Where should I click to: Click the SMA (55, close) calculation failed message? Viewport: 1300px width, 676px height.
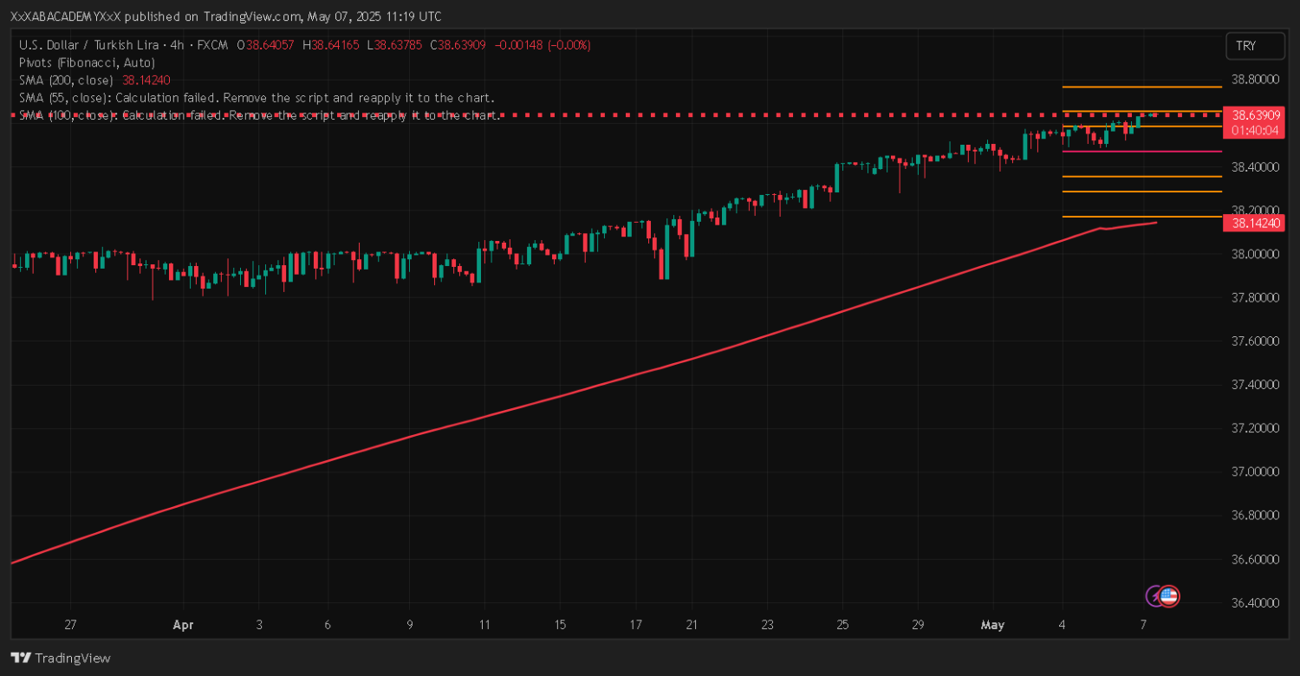pos(257,97)
